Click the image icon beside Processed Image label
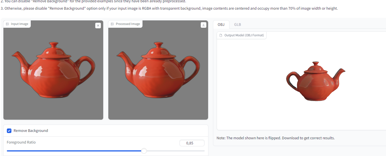Screen dimensions: 386x156 112,24
